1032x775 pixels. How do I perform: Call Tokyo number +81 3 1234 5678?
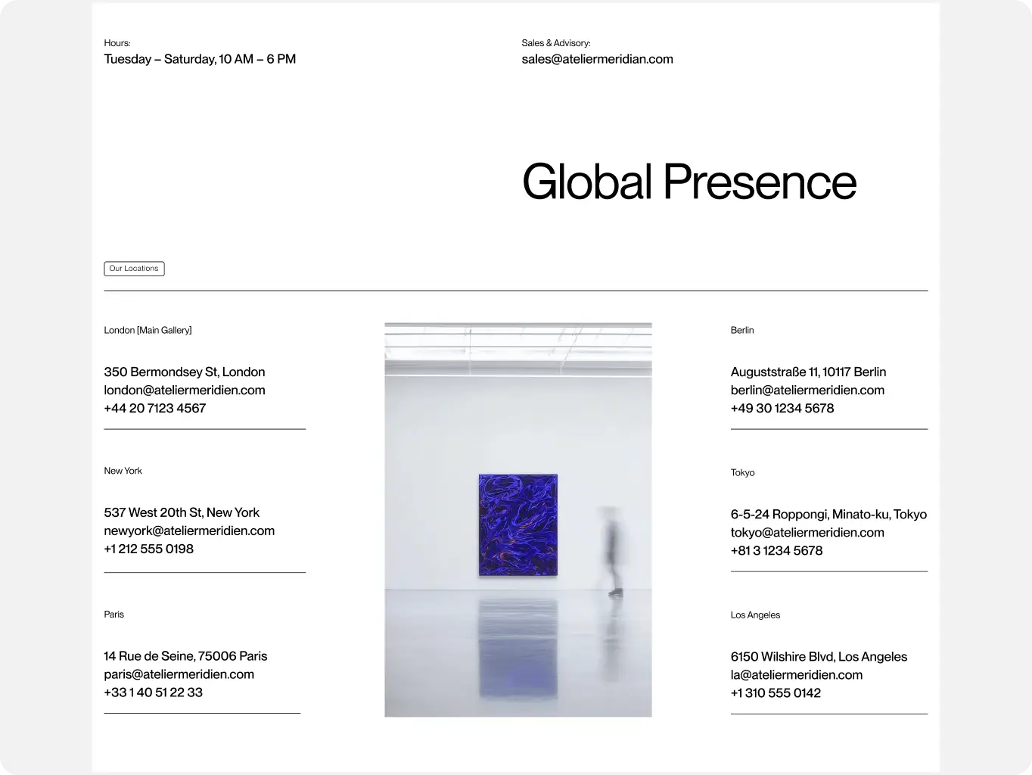tap(776, 551)
